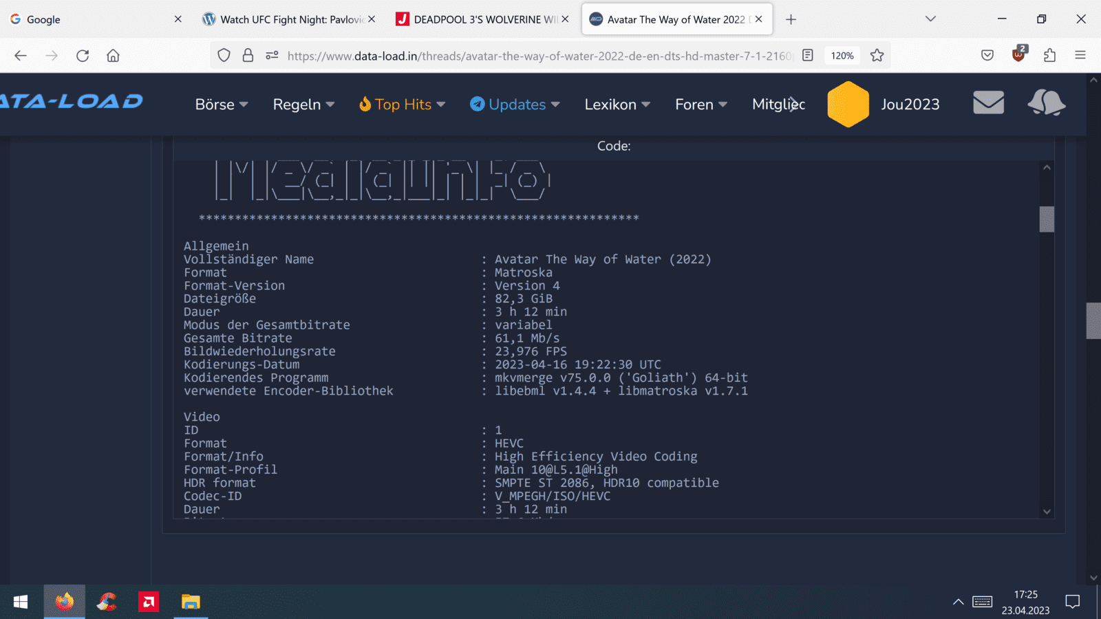This screenshot has height=619, width=1101.
Task: Open the Windows Start menu
Action: 21,602
